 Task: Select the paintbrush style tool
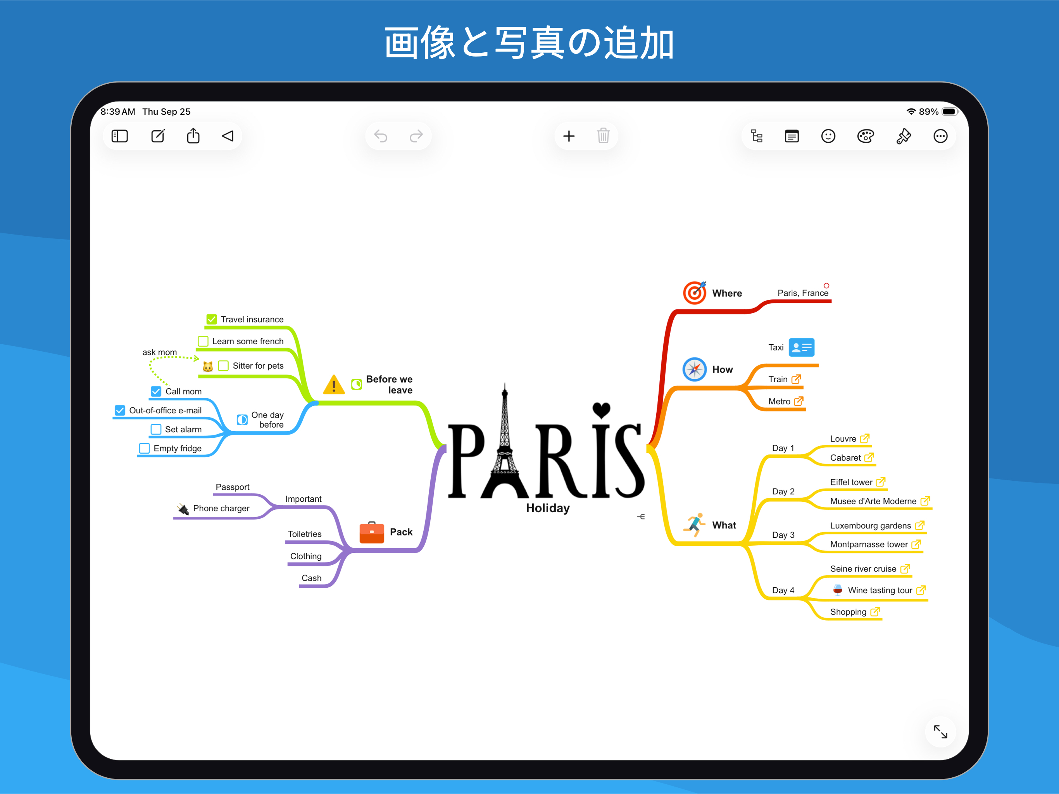click(x=903, y=136)
